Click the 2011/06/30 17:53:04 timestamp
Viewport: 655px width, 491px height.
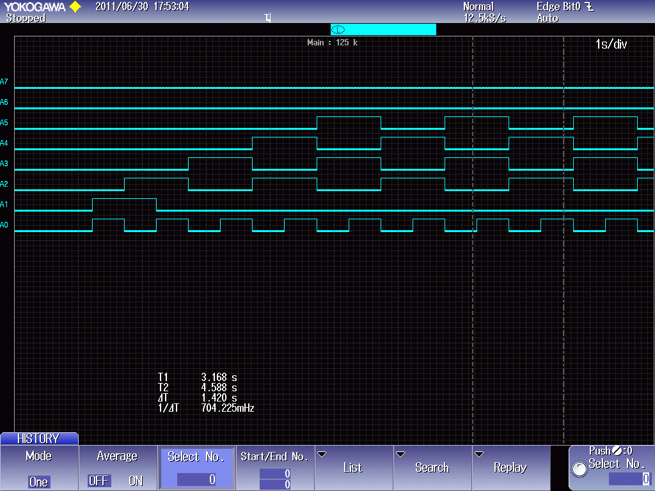point(142,6)
